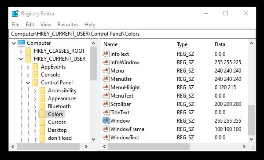Click the Registry Editor app icon in title bar

tap(15, 14)
